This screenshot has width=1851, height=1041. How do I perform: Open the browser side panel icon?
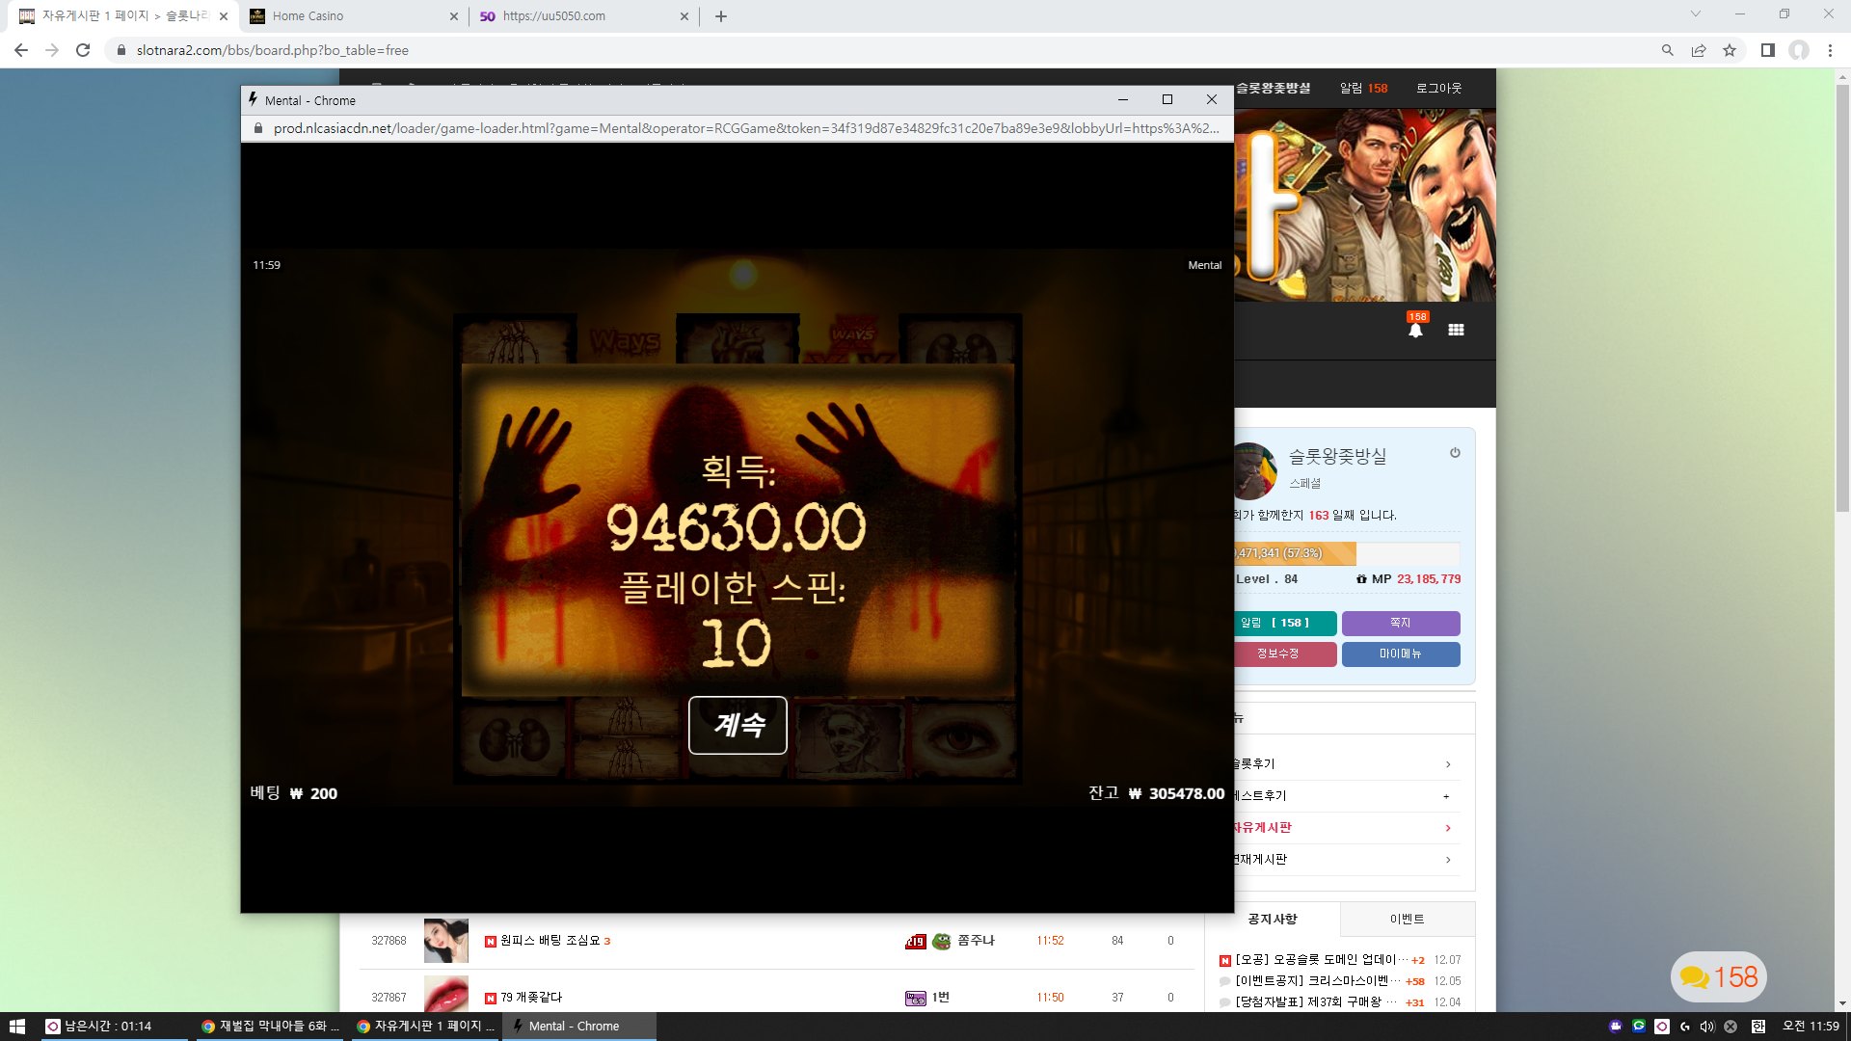coord(1767,50)
